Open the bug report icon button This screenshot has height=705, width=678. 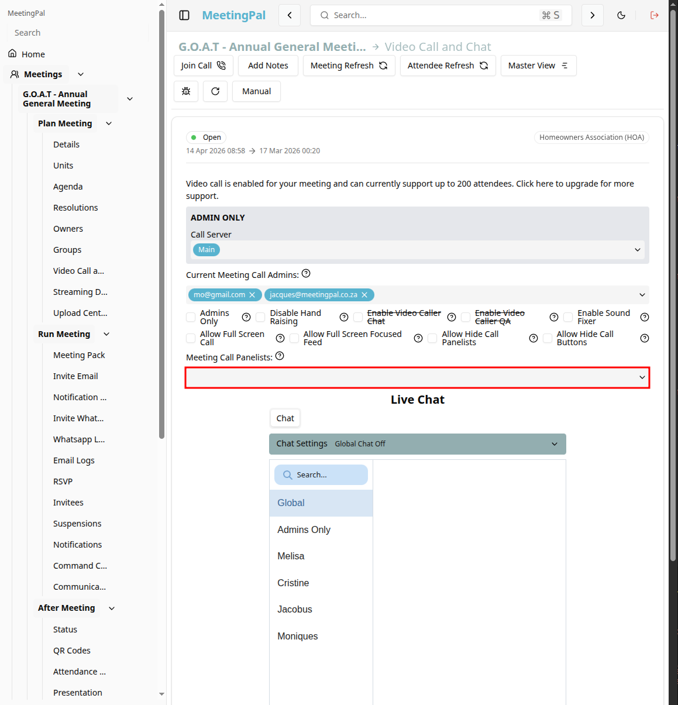pyautogui.click(x=186, y=91)
